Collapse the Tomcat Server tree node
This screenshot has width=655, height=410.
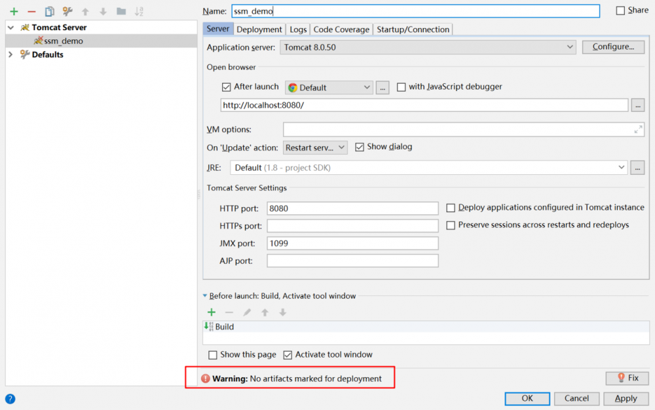click(x=11, y=28)
